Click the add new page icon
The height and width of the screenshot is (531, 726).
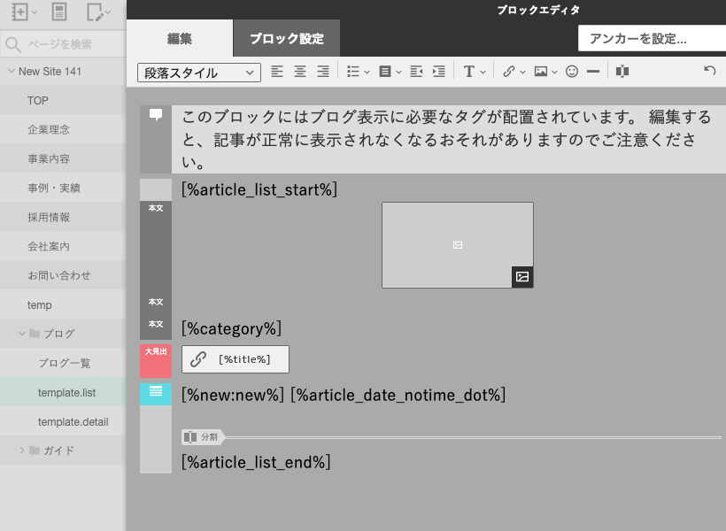tap(19, 12)
